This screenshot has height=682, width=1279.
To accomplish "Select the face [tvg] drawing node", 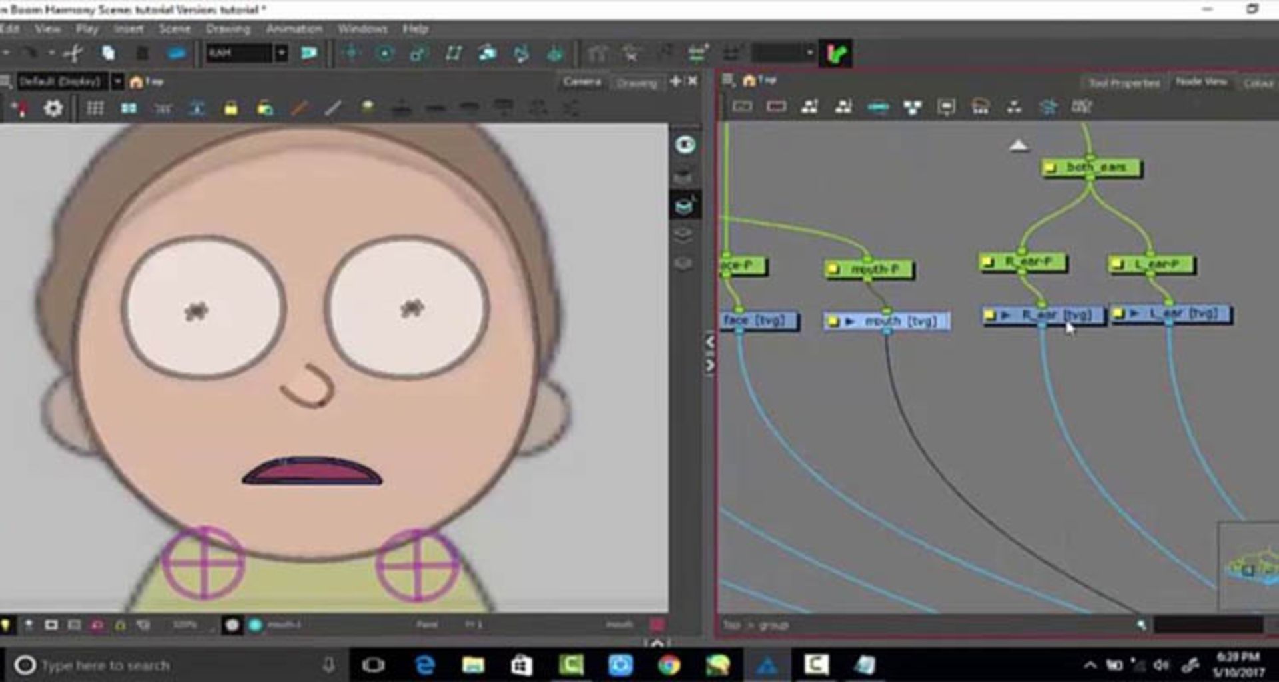I will coord(759,321).
